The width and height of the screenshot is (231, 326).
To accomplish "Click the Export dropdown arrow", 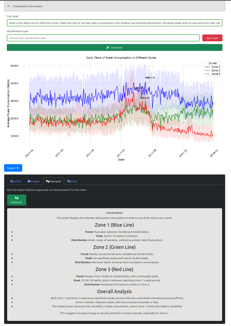I will pyautogui.click(x=18, y=168).
